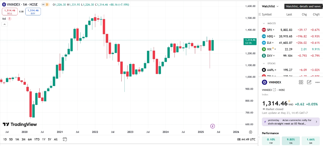Screen dimensions: 323x146
Task: Click the Vol indicator warning icon
Action: (9, 19)
